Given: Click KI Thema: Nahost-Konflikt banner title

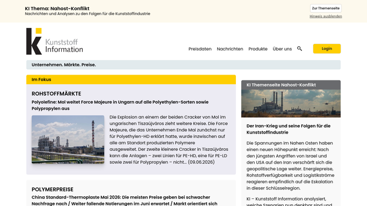Looking at the screenshot, I should [x=57, y=9].
